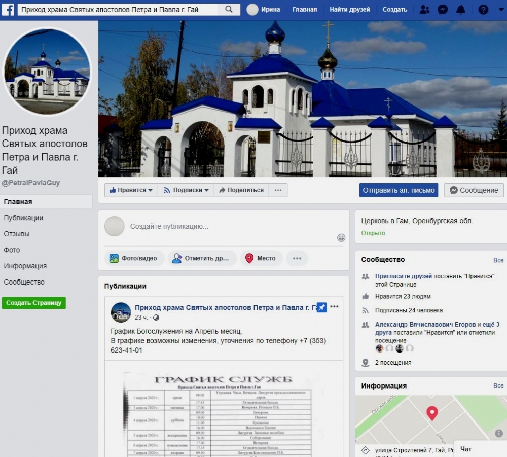Open more composer options ellipsis
Image resolution: width=507 pixels, height=457 pixels.
(297, 258)
